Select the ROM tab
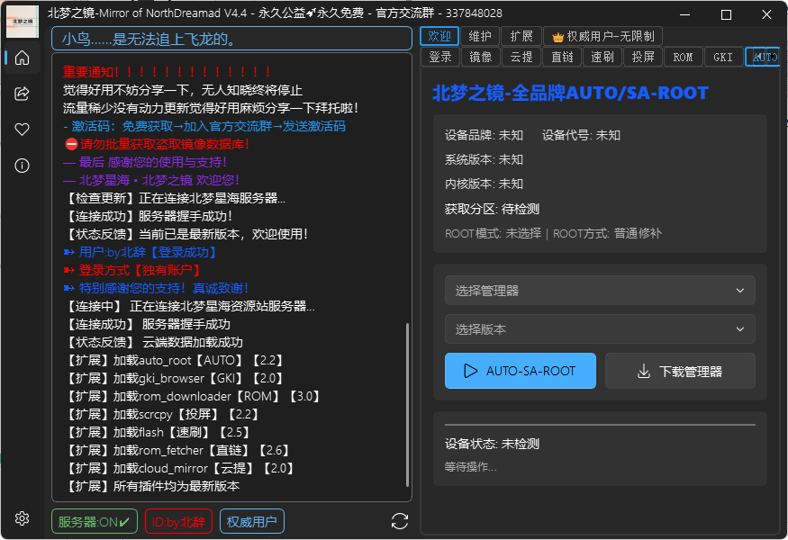This screenshot has width=788, height=540. coord(683,57)
